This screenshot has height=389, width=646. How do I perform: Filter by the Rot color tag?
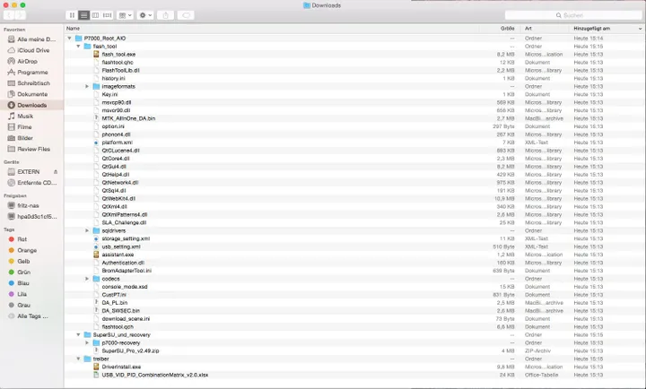click(x=22, y=239)
